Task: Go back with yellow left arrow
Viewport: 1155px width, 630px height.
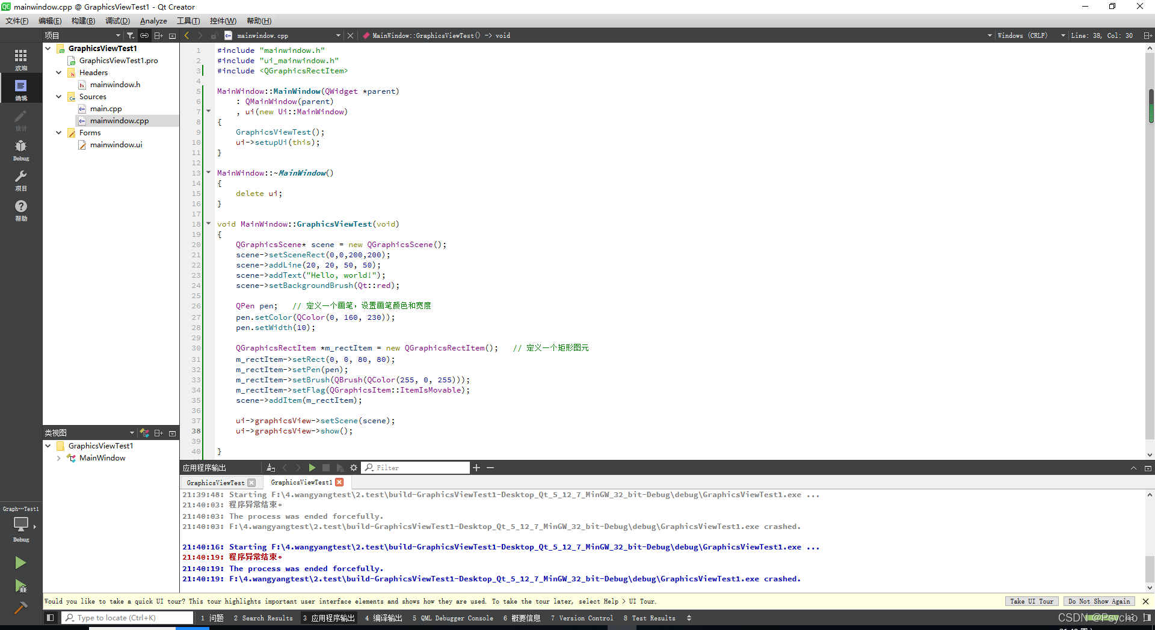Action: pyautogui.click(x=187, y=35)
